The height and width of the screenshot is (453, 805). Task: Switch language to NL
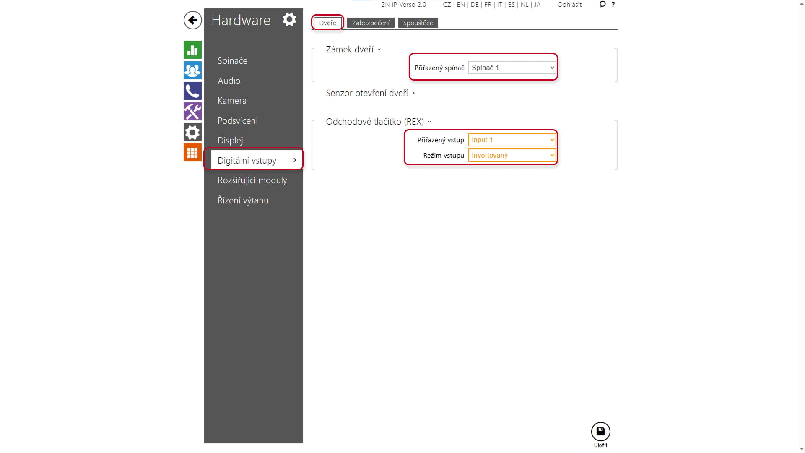coord(525,5)
